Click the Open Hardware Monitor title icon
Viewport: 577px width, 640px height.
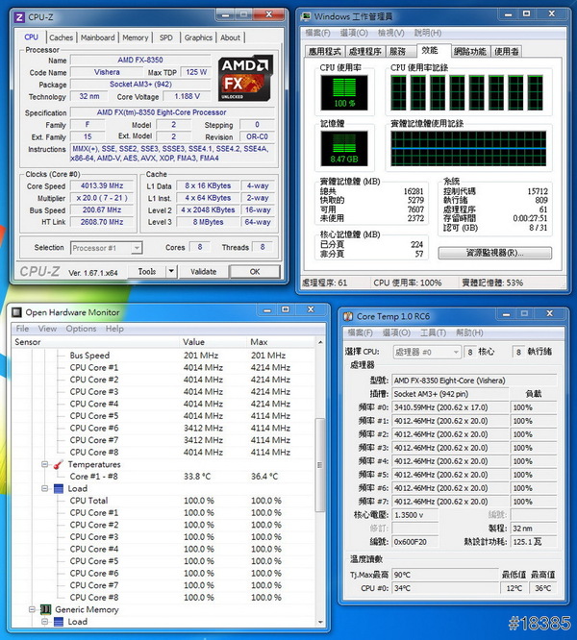click(x=16, y=312)
